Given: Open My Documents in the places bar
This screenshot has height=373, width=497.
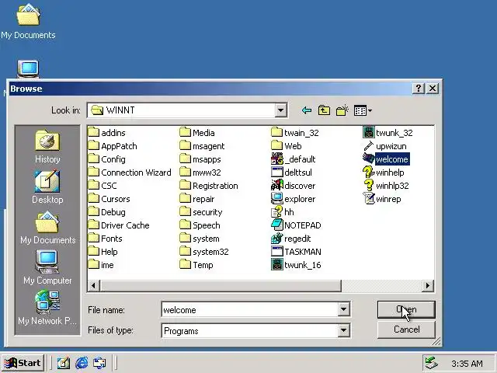Looking at the screenshot, I should pyautogui.click(x=47, y=228).
